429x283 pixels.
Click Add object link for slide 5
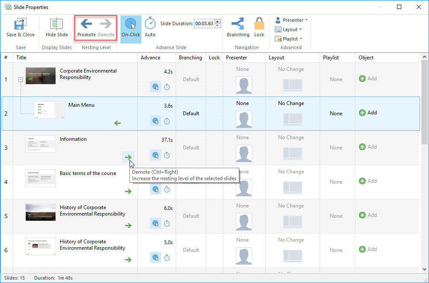point(368,215)
